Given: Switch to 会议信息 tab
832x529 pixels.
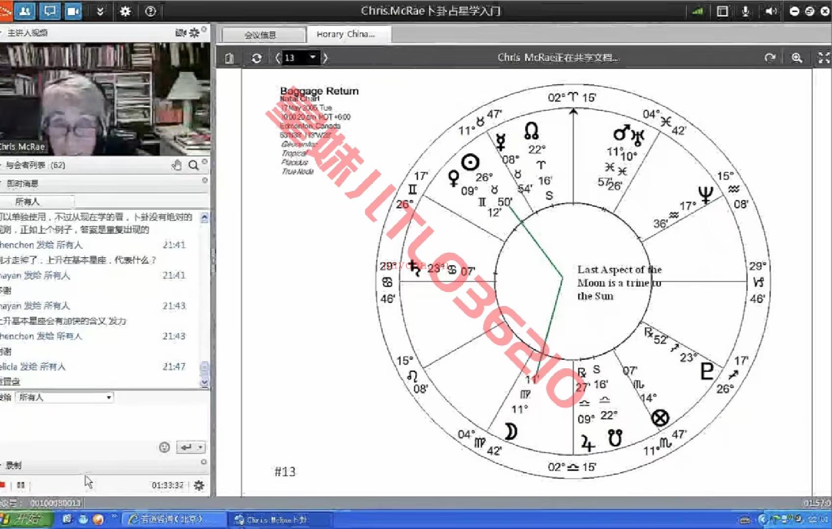Looking at the screenshot, I should (263, 35).
